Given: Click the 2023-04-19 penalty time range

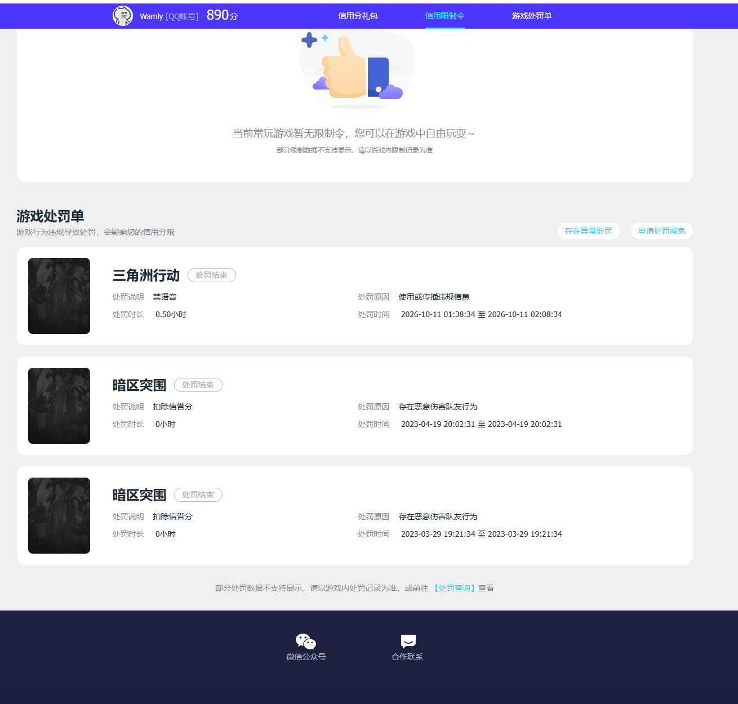Looking at the screenshot, I should pos(481,424).
